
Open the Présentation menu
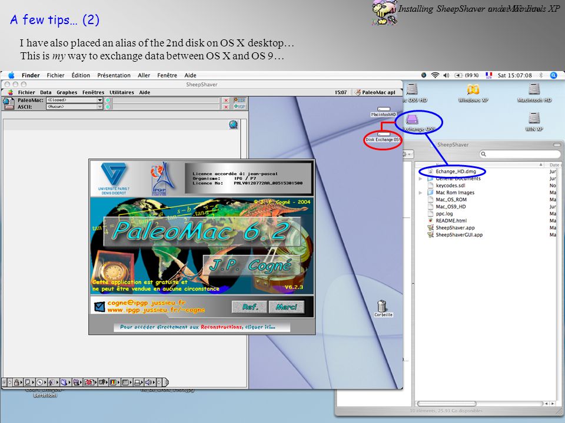pyautogui.click(x=114, y=75)
